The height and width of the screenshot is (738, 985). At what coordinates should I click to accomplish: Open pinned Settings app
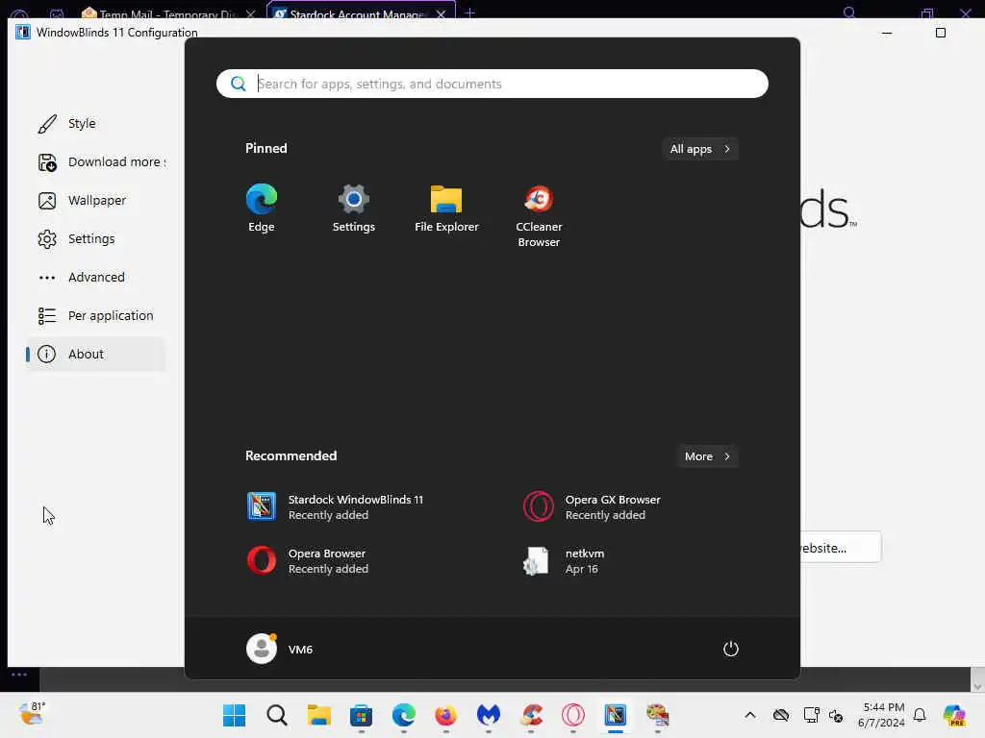coord(354,209)
